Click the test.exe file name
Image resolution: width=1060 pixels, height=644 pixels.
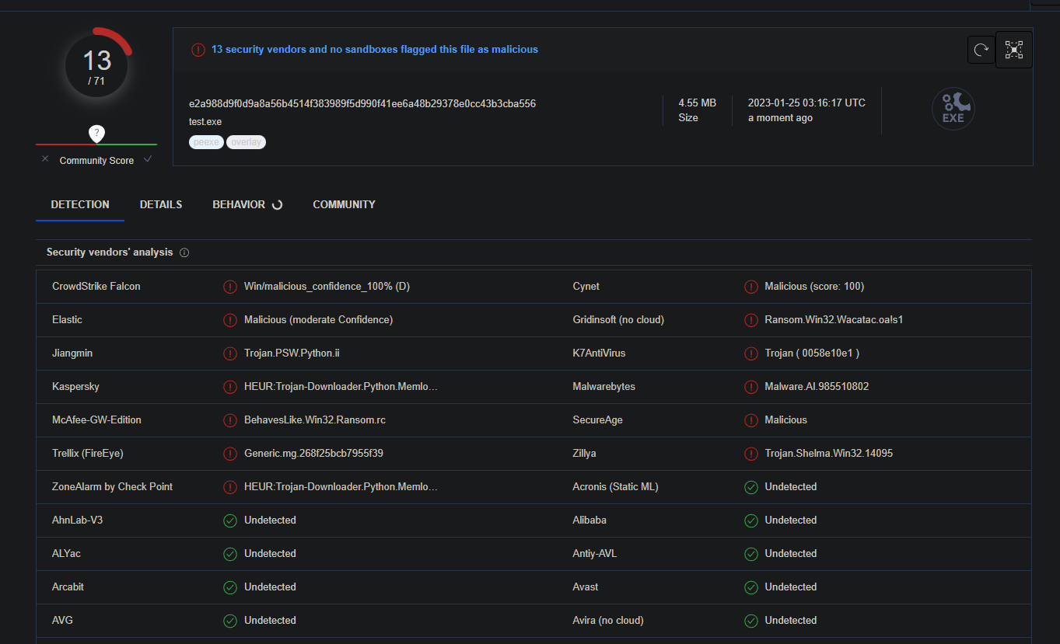(x=205, y=122)
